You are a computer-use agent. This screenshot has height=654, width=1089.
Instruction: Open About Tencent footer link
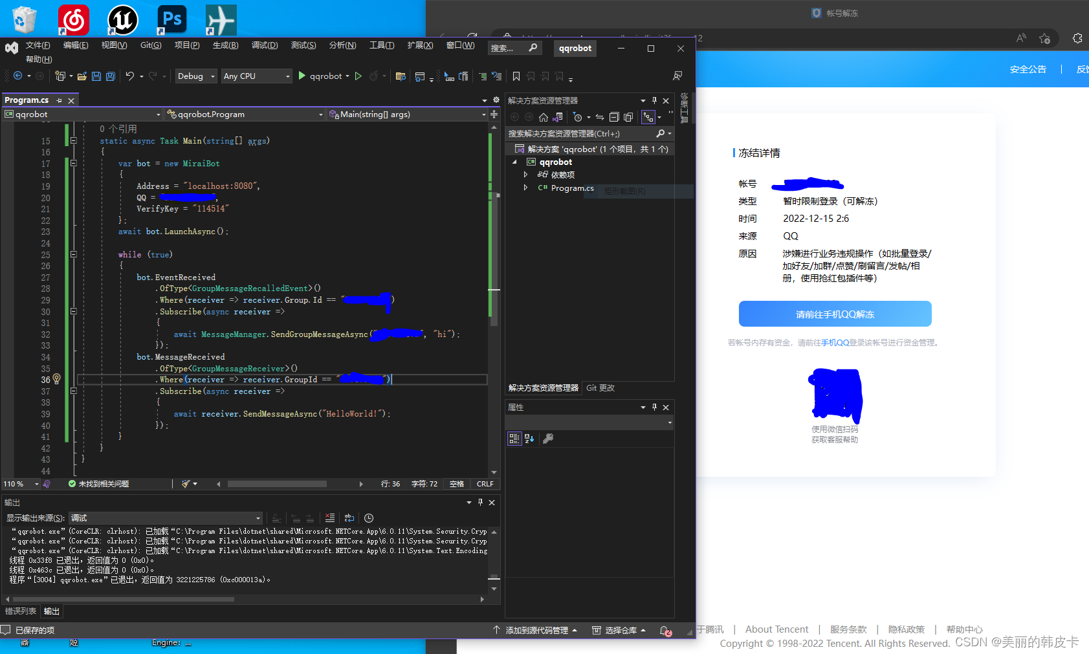pos(776,629)
